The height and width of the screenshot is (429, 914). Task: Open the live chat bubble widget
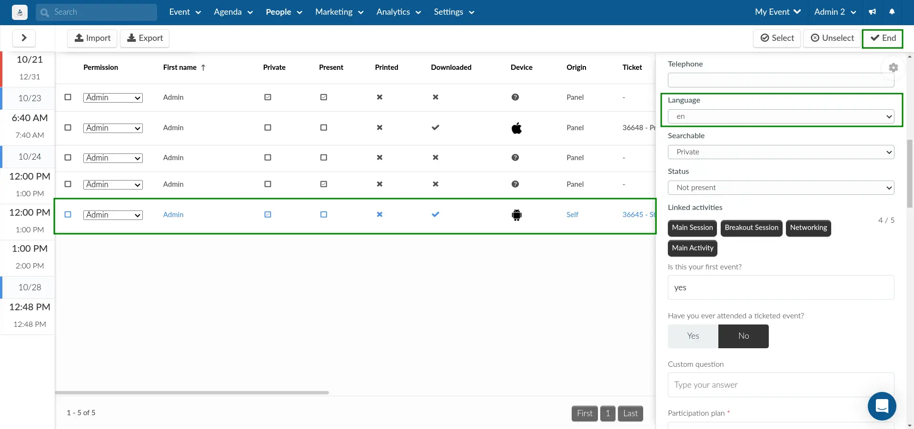[882, 406]
